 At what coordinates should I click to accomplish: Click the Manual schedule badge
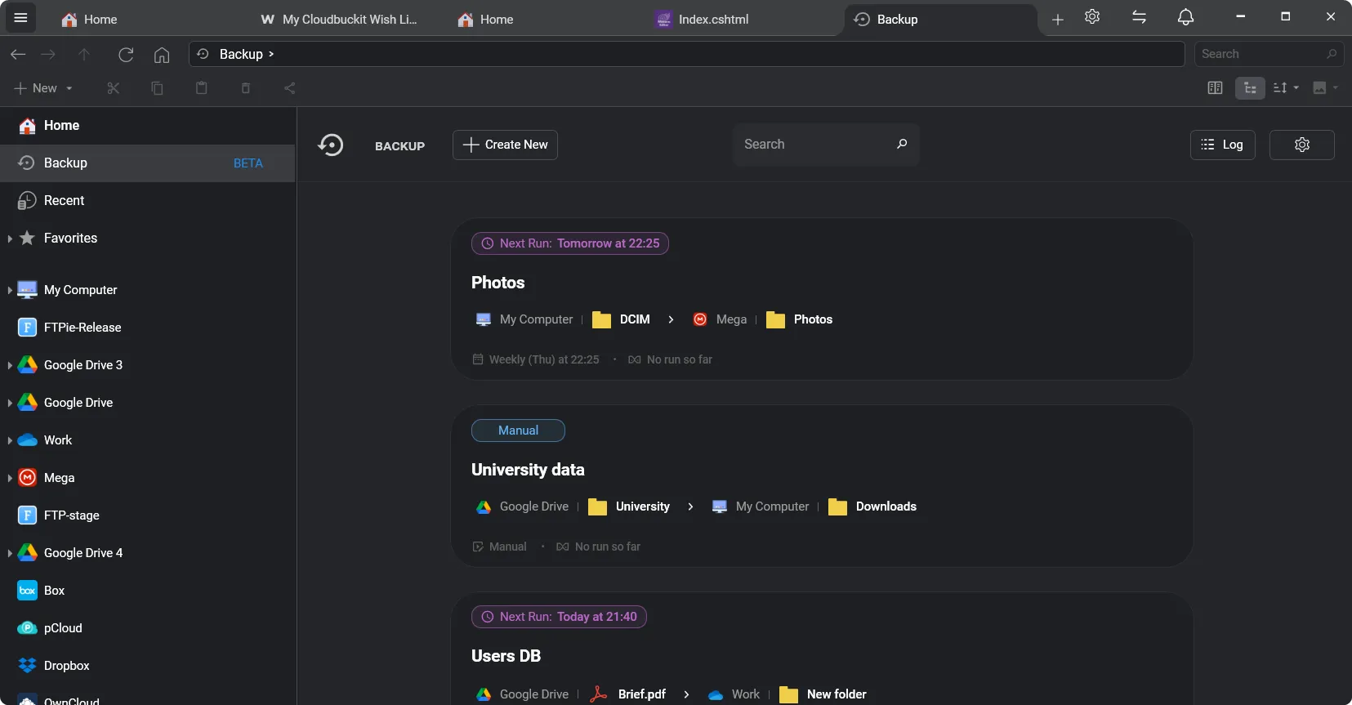(518, 431)
